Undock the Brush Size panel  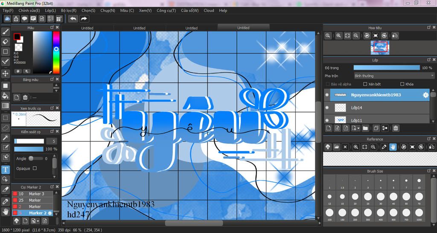(429, 171)
